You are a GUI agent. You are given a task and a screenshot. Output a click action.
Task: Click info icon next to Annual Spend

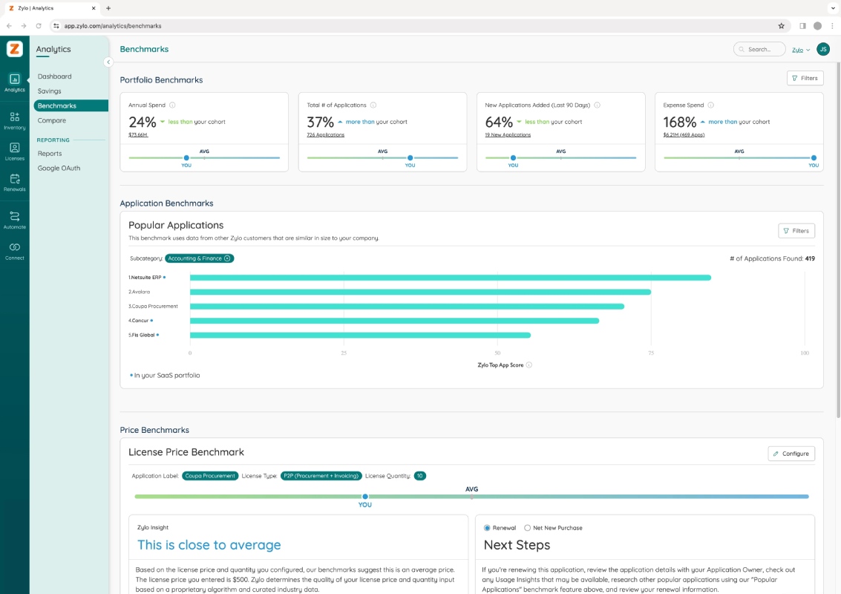[x=172, y=105]
